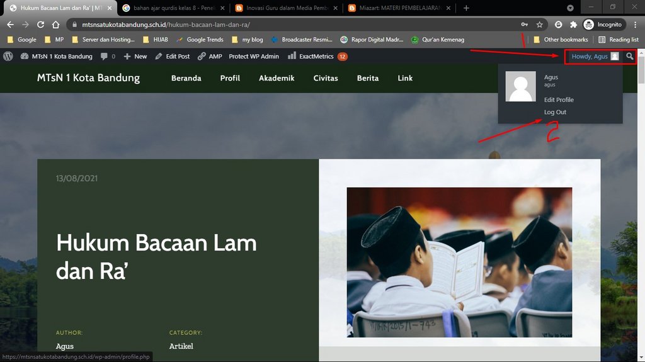Image resolution: width=645 pixels, height=362 pixels.
Task: Click the MTsN 1 Kota Bandung site title
Action: 88,77
